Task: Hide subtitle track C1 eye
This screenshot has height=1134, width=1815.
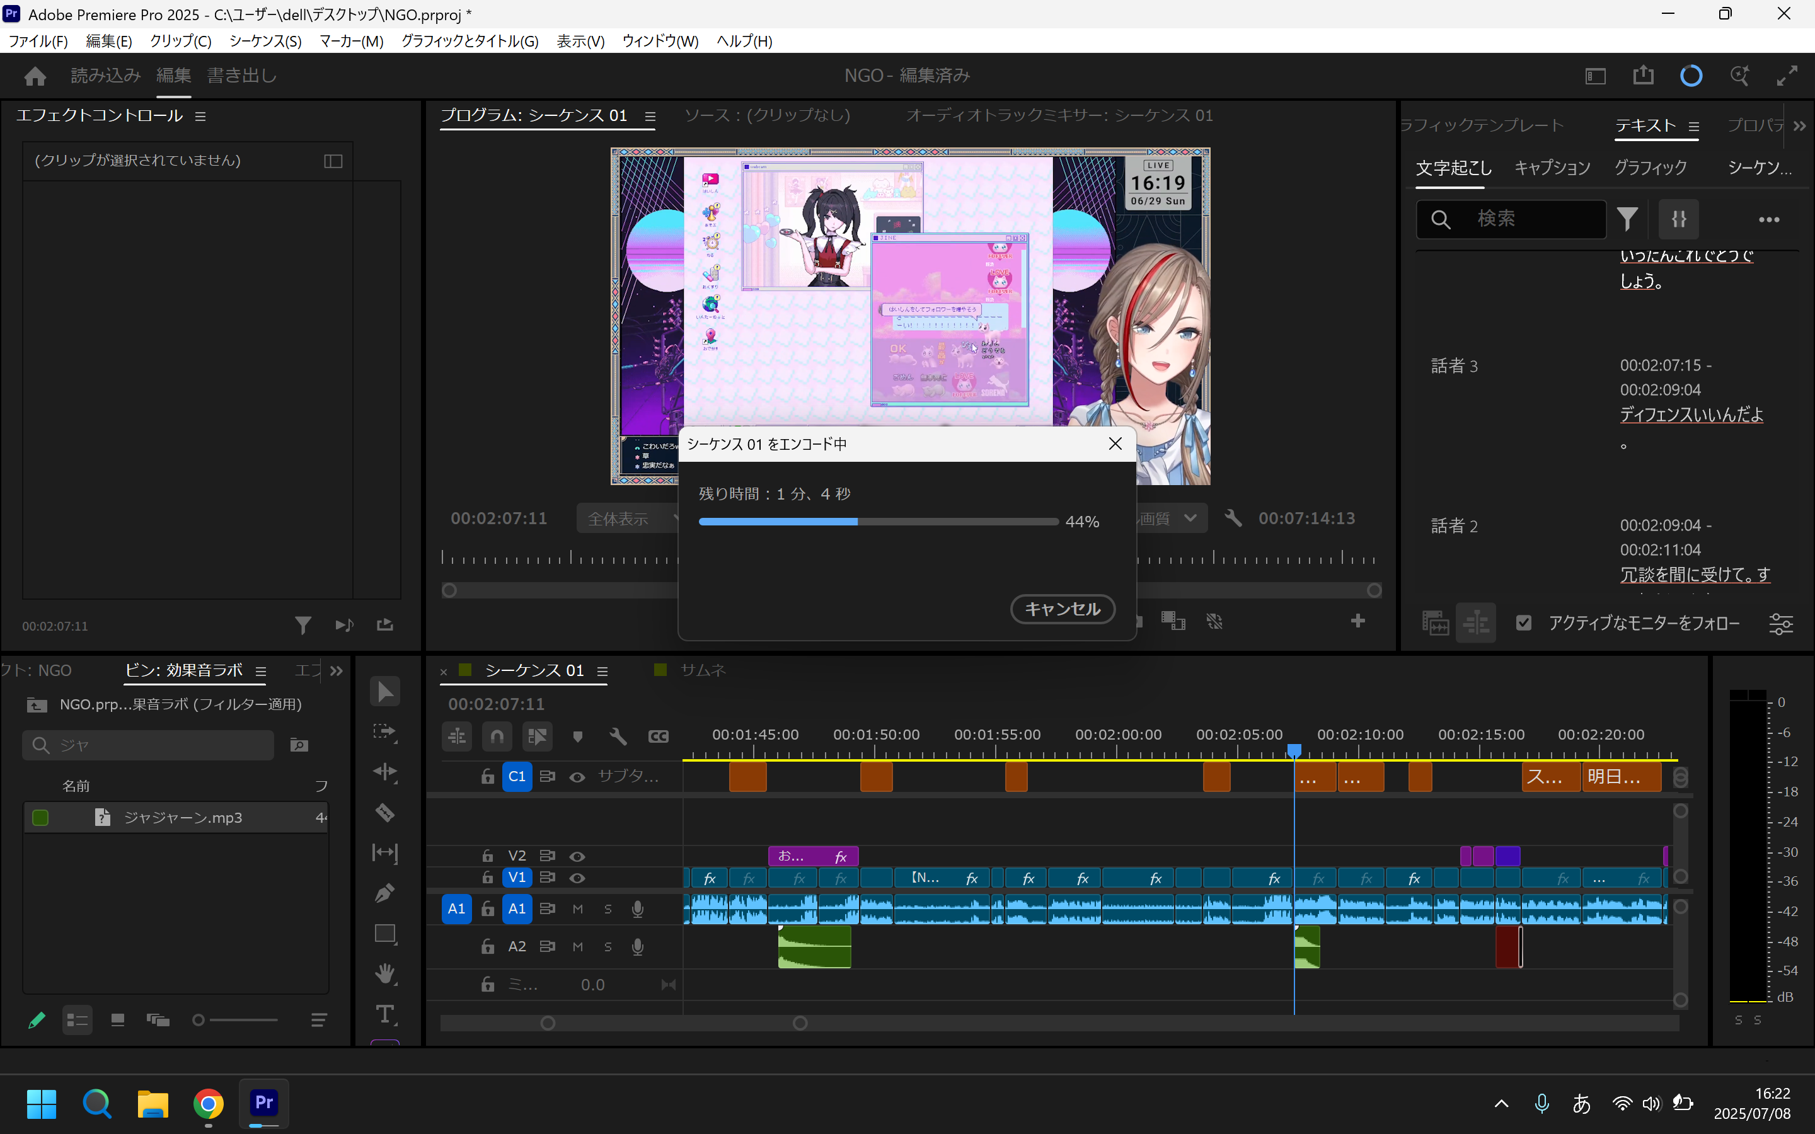Action: pos(577,777)
